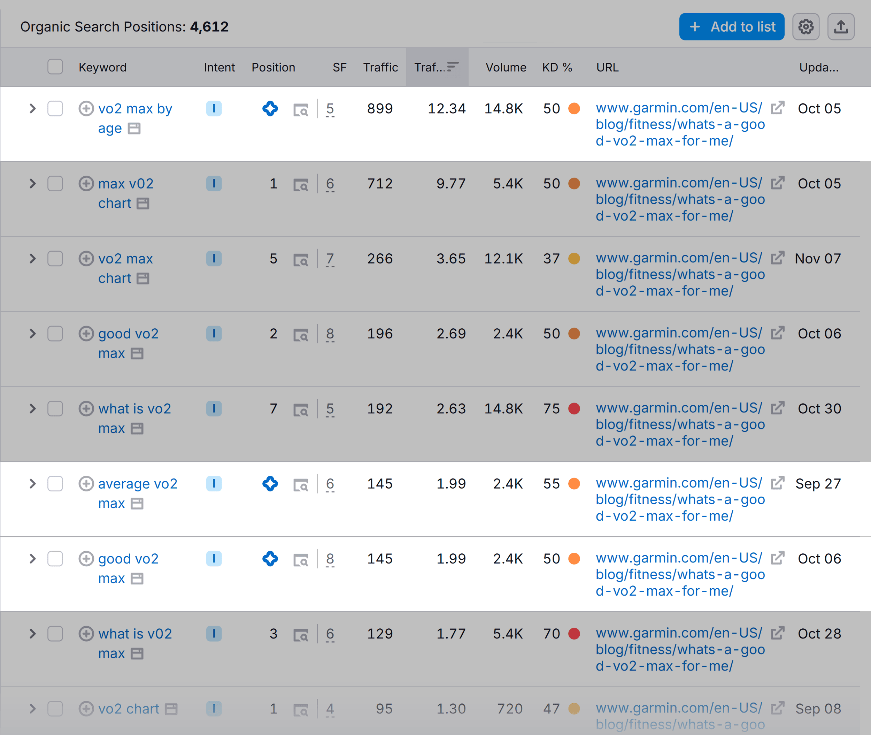This screenshot has height=735, width=871.
Task: Click the export icon at top right
Action: pyautogui.click(x=841, y=26)
